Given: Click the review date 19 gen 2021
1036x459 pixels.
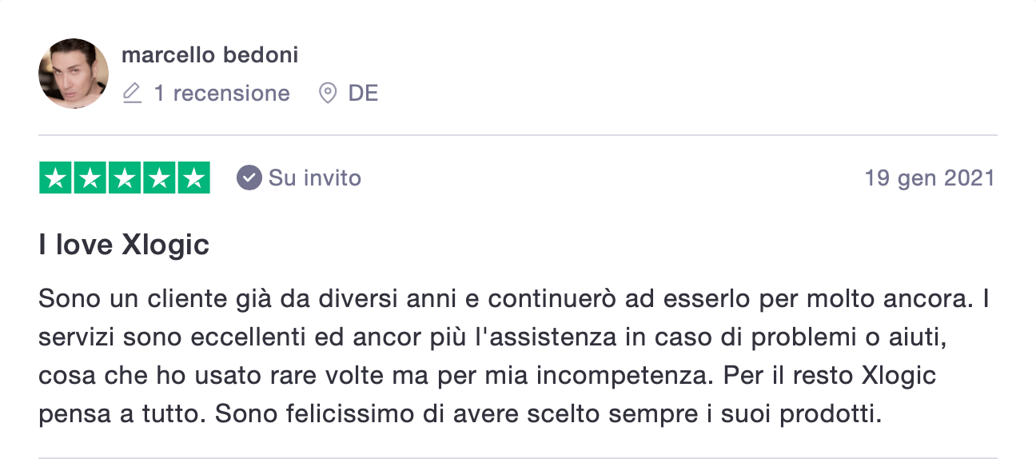Looking at the screenshot, I should (930, 178).
